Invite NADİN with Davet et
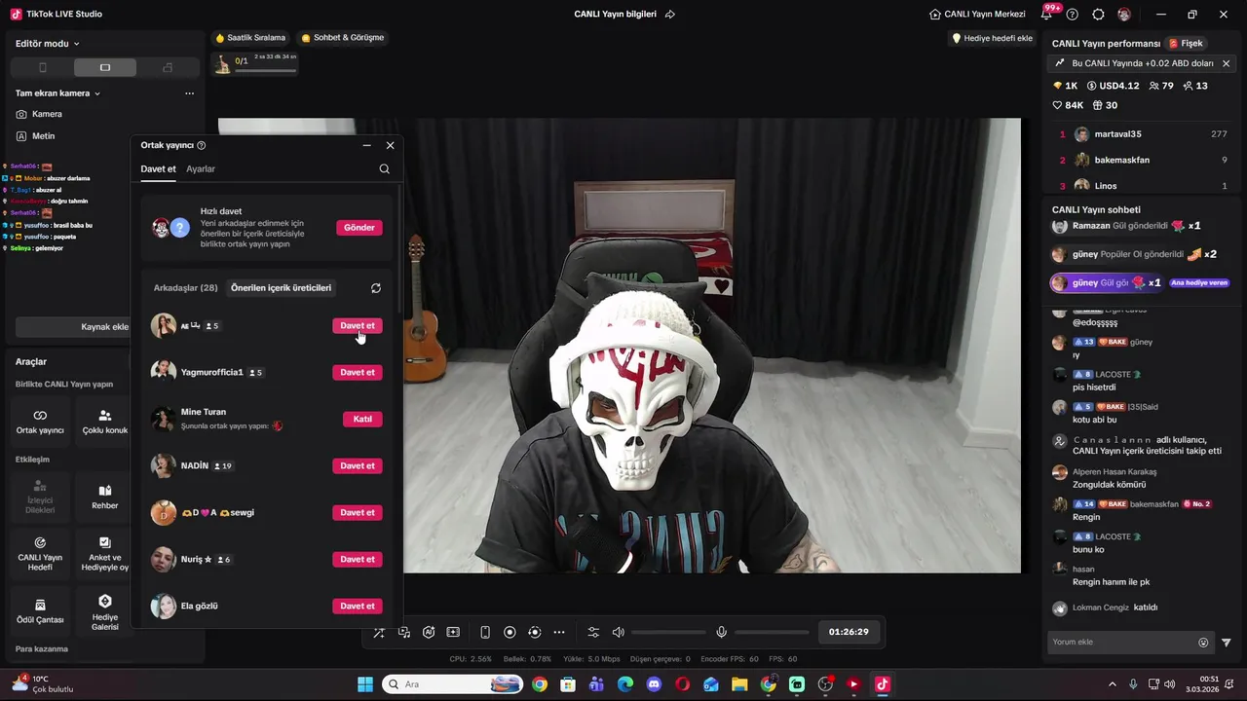 pos(358,466)
